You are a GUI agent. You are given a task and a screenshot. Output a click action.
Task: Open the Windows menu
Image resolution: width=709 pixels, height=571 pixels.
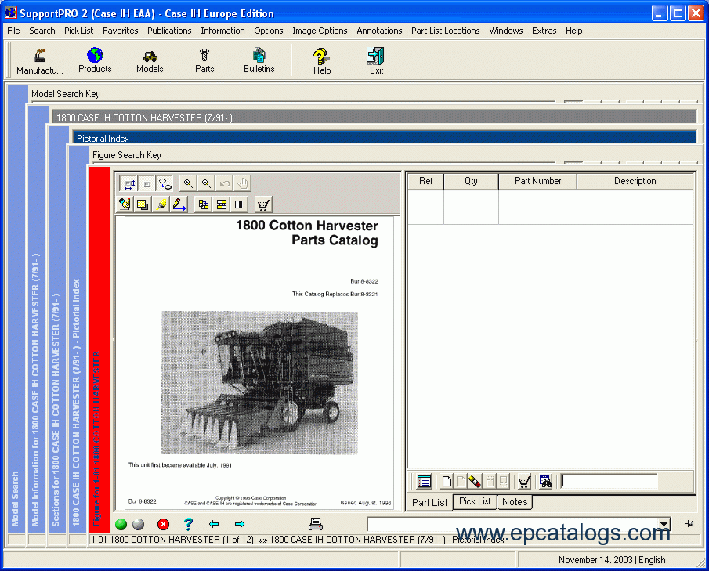point(505,31)
